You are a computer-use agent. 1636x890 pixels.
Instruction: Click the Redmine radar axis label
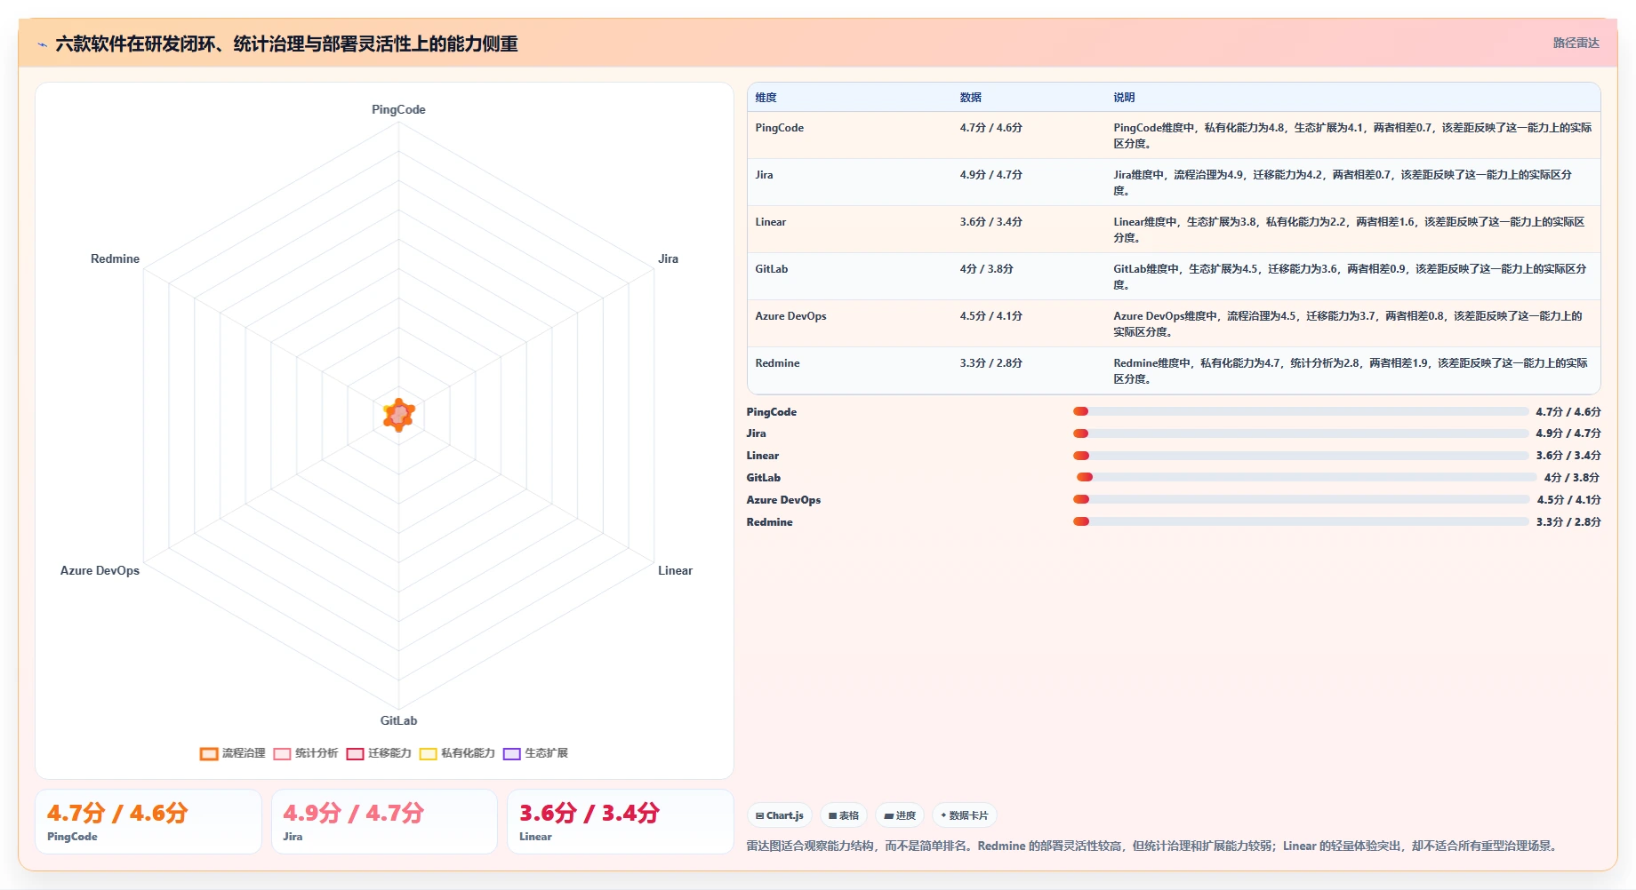tap(115, 258)
